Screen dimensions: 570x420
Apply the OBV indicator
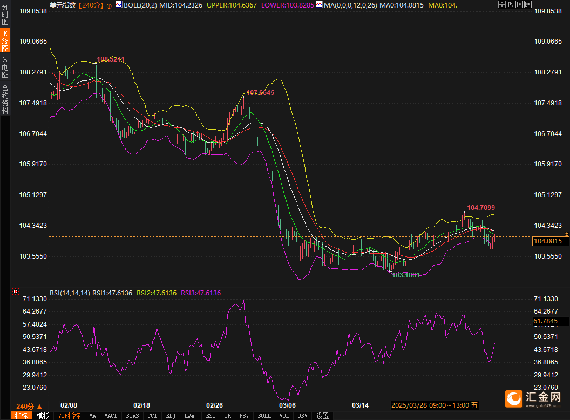[302, 416]
